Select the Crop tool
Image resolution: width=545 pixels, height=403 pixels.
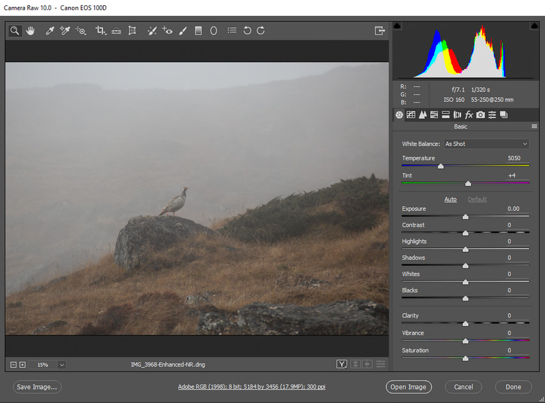(x=100, y=30)
